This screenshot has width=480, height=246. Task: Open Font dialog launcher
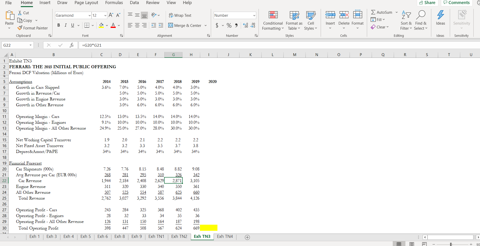[122, 36]
